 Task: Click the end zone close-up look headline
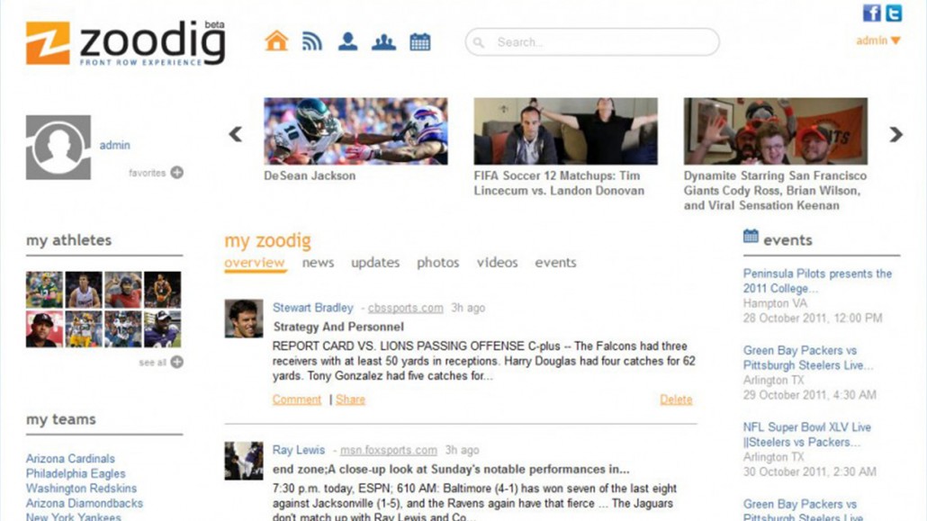[x=451, y=470]
